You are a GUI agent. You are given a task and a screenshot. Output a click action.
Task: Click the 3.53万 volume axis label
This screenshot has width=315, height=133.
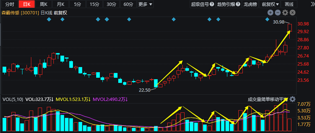tap(304, 118)
